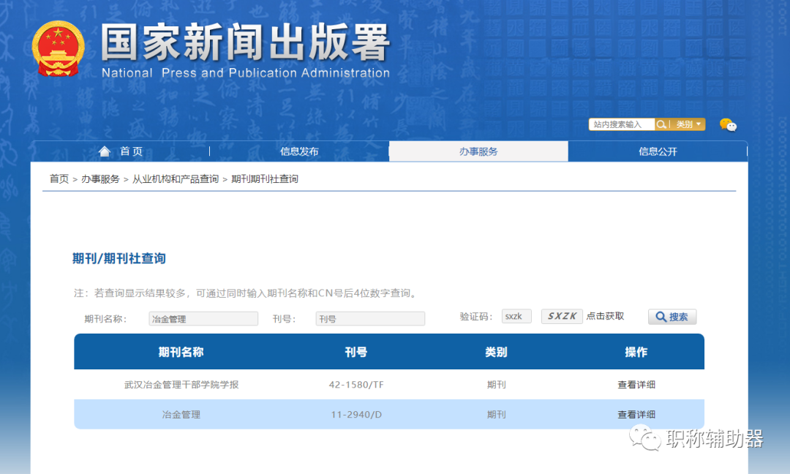
Task: Switch to the 信息公开 tab
Action: [657, 151]
